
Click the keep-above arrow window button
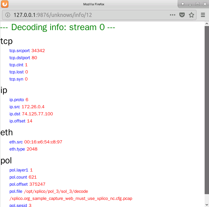point(183,4)
